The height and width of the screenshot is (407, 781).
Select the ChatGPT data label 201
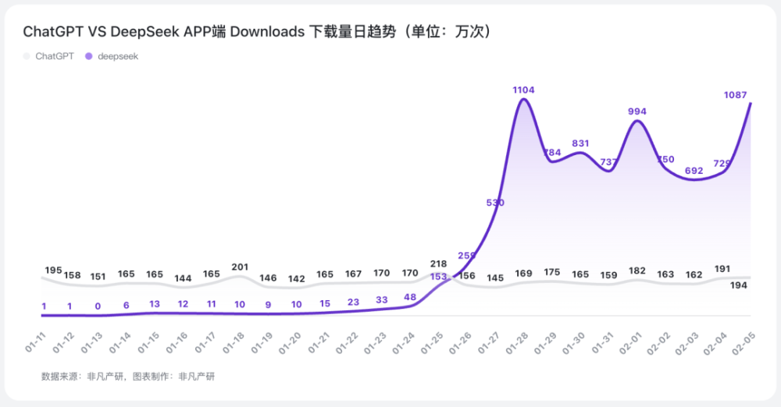(240, 267)
